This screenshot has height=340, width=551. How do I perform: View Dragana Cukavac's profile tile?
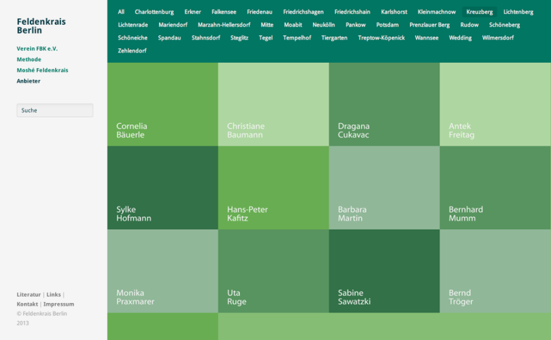384,104
